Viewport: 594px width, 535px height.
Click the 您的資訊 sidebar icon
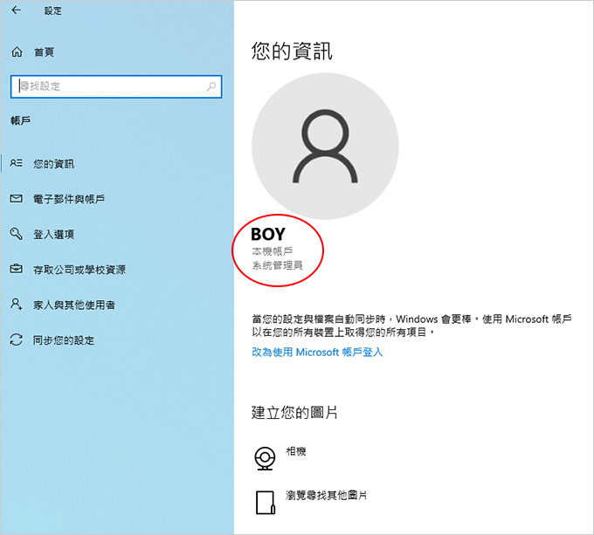pyautogui.click(x=16, y=163)
